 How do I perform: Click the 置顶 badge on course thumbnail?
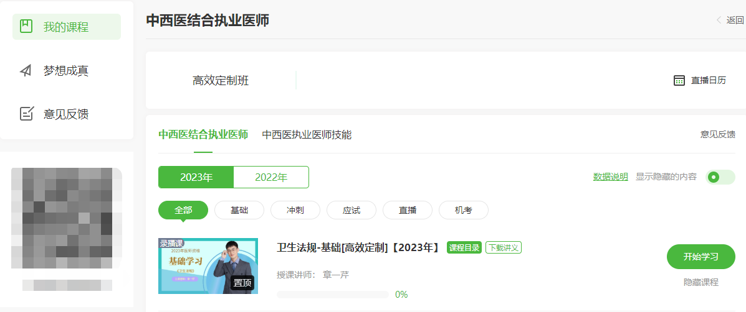point(242,283)
